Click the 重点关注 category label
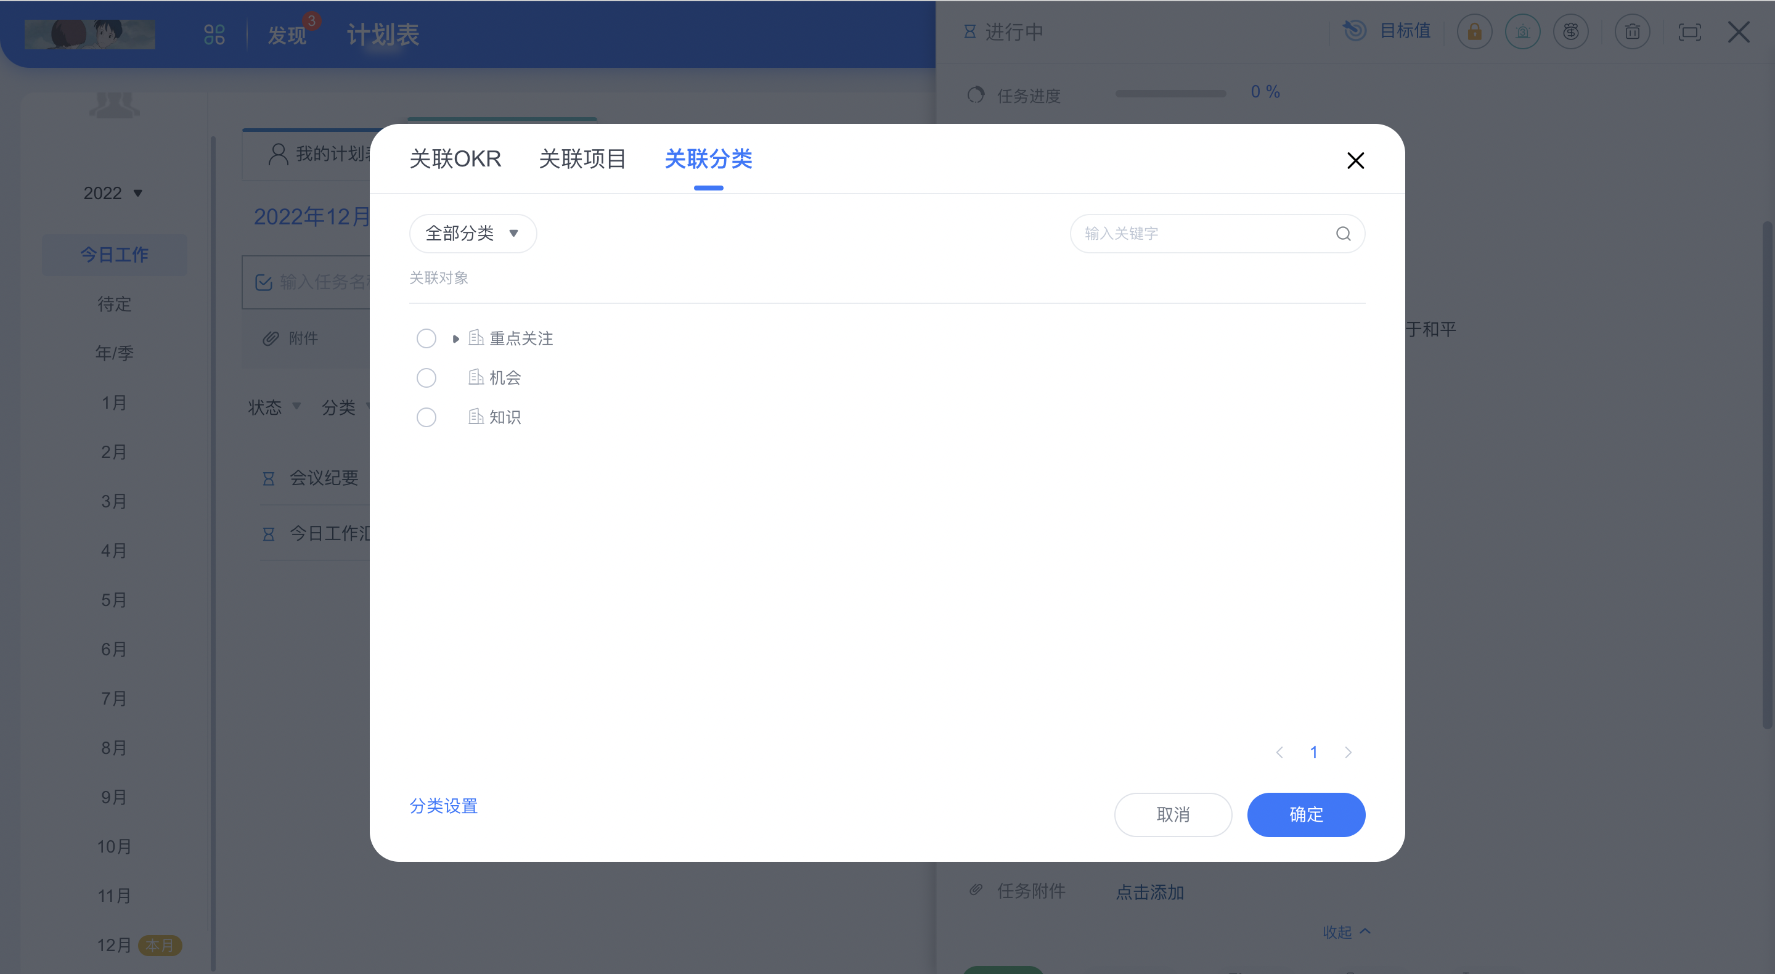The width and height of the screenshot is (1775, 974). point(521,338)
